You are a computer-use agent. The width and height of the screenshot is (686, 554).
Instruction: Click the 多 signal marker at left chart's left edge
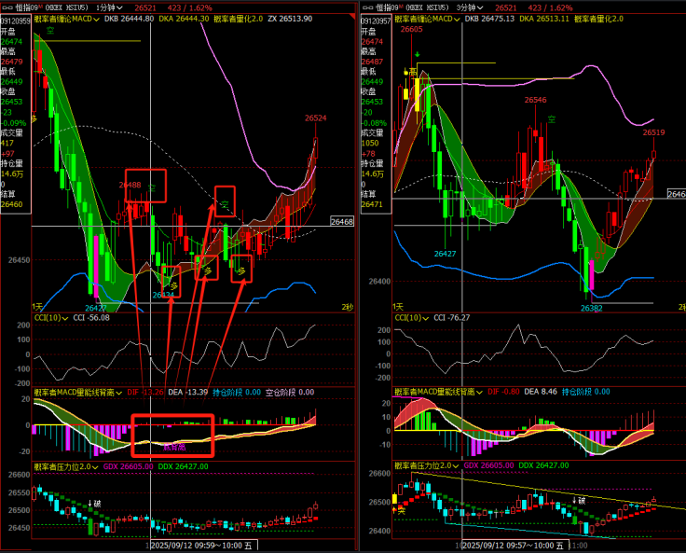34,118
